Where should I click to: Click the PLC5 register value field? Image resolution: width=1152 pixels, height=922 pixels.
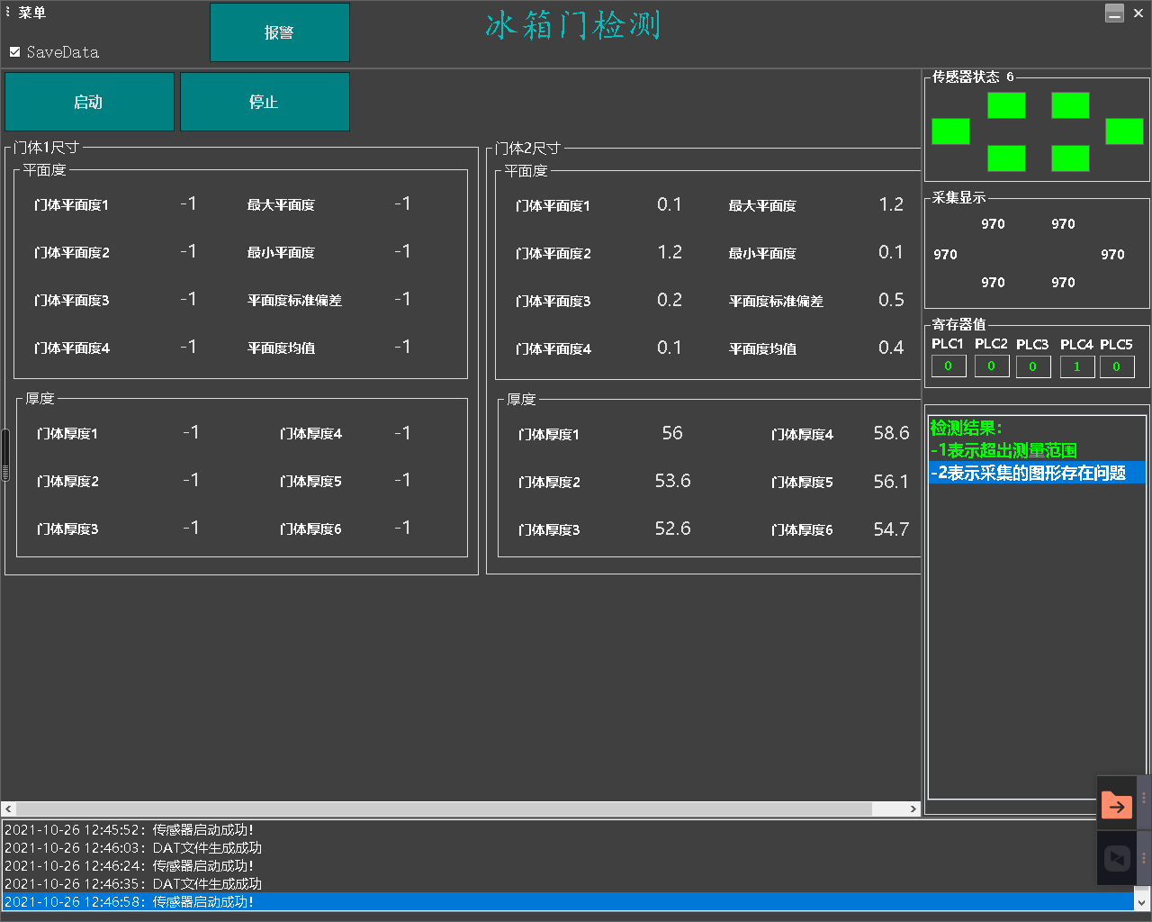pos(1117,366)
